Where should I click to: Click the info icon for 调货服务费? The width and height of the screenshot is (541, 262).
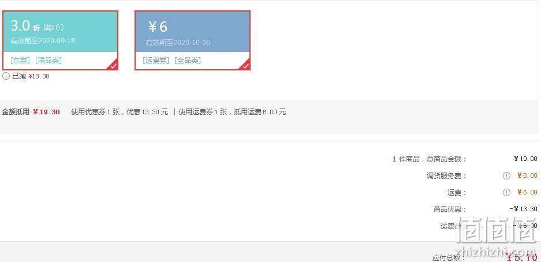click(x=506, y=176)
